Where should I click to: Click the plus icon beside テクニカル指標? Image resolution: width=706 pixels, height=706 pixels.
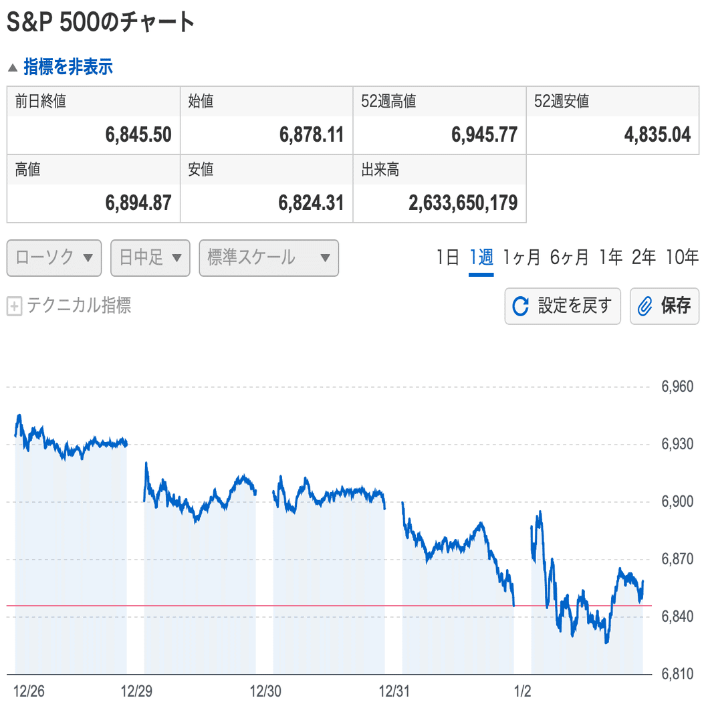coord(14,307)
